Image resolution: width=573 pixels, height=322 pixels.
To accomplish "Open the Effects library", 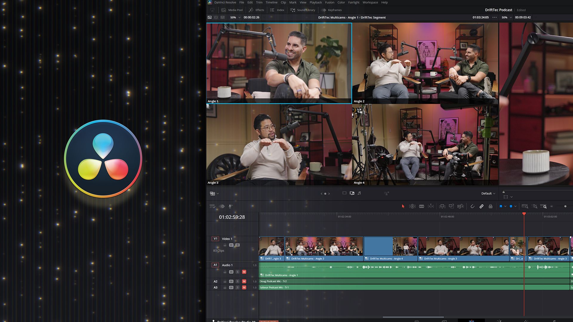I will tap(256, 10).
